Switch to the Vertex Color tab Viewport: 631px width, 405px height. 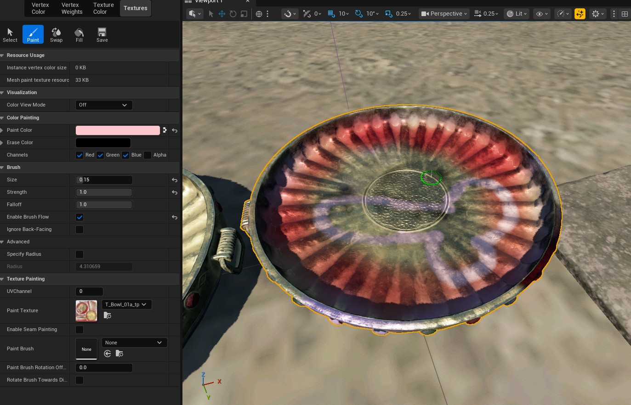pos(40,8)
